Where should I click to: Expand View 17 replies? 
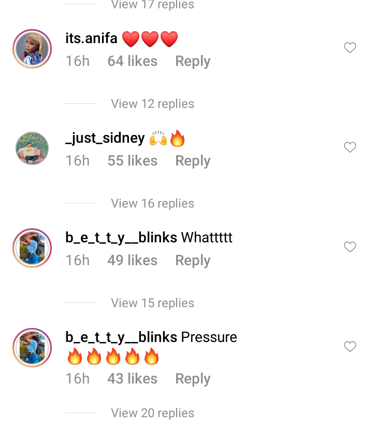152,4
